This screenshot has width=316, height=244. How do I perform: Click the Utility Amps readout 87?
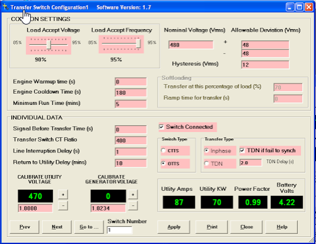(x=179, y=202)
